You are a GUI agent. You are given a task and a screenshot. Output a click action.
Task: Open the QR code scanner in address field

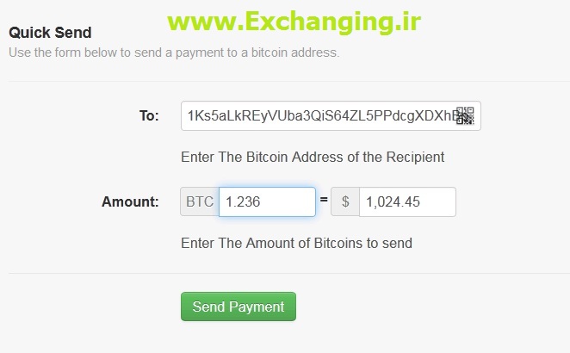tap(465, 115)
